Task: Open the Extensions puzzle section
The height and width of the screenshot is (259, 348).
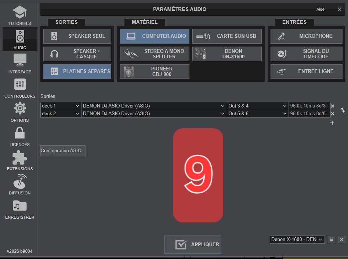Action: [x=20, y=160]
